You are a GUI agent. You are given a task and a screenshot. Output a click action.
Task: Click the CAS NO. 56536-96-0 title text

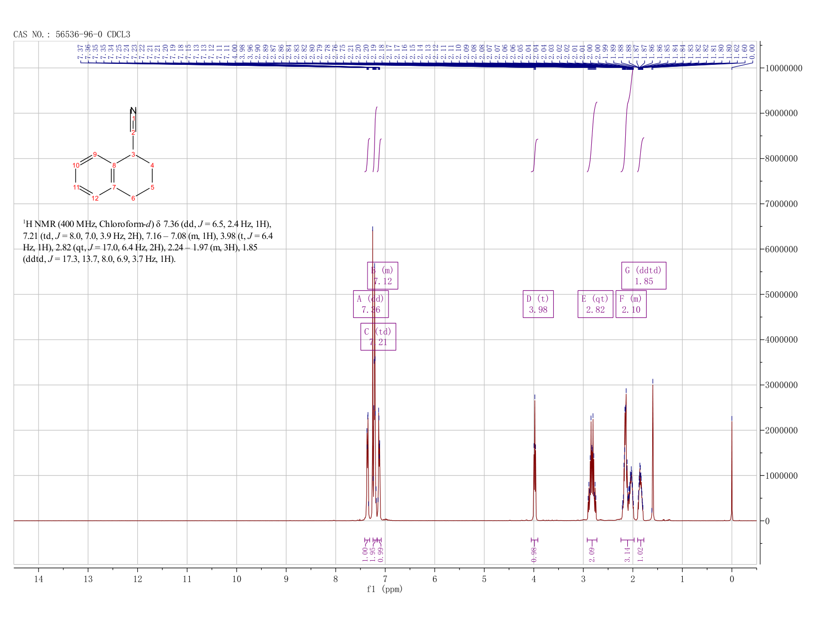72,34
